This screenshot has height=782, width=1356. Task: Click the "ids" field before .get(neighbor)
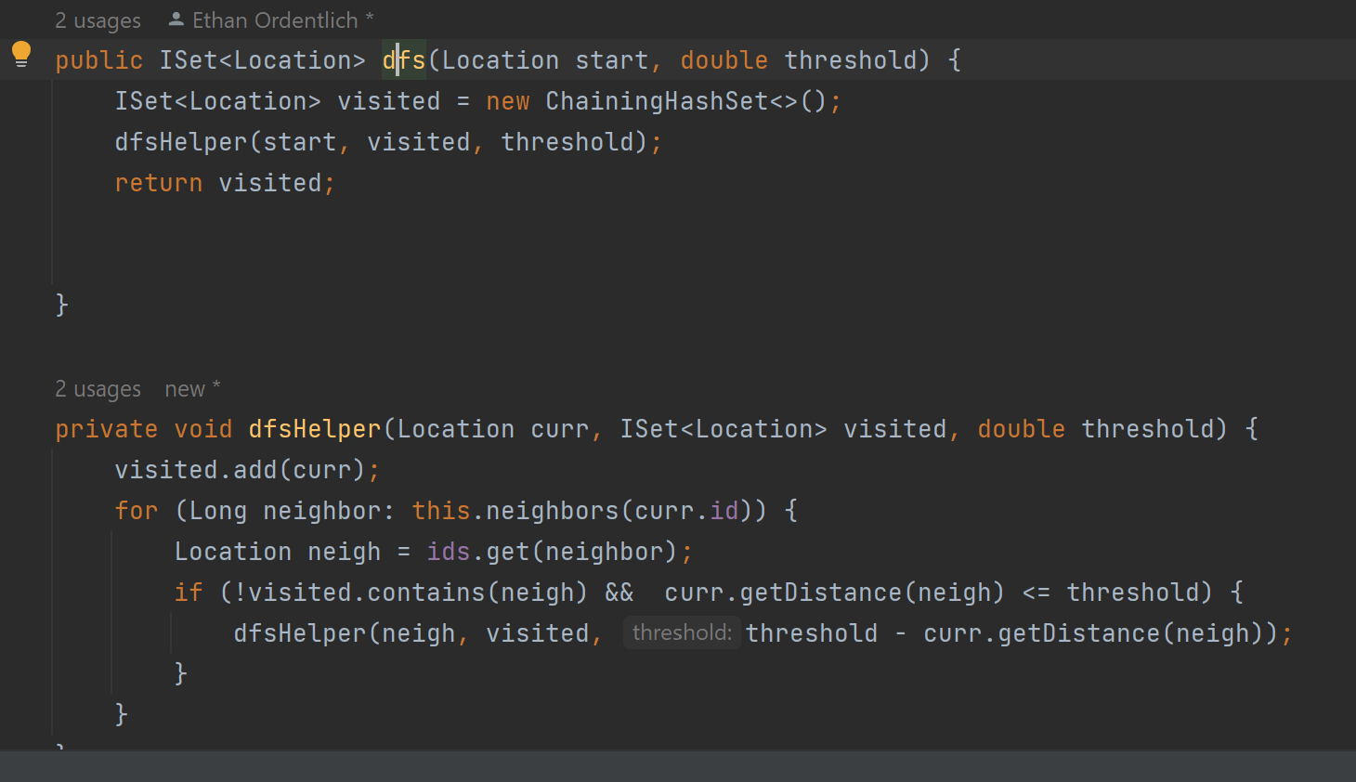(448, 552)
